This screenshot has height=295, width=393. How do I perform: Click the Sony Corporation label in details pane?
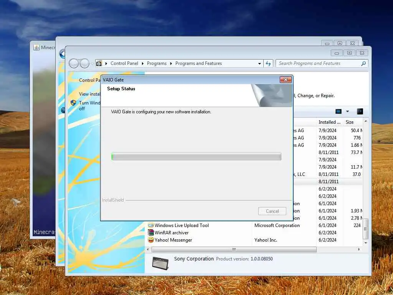point(194,259)
